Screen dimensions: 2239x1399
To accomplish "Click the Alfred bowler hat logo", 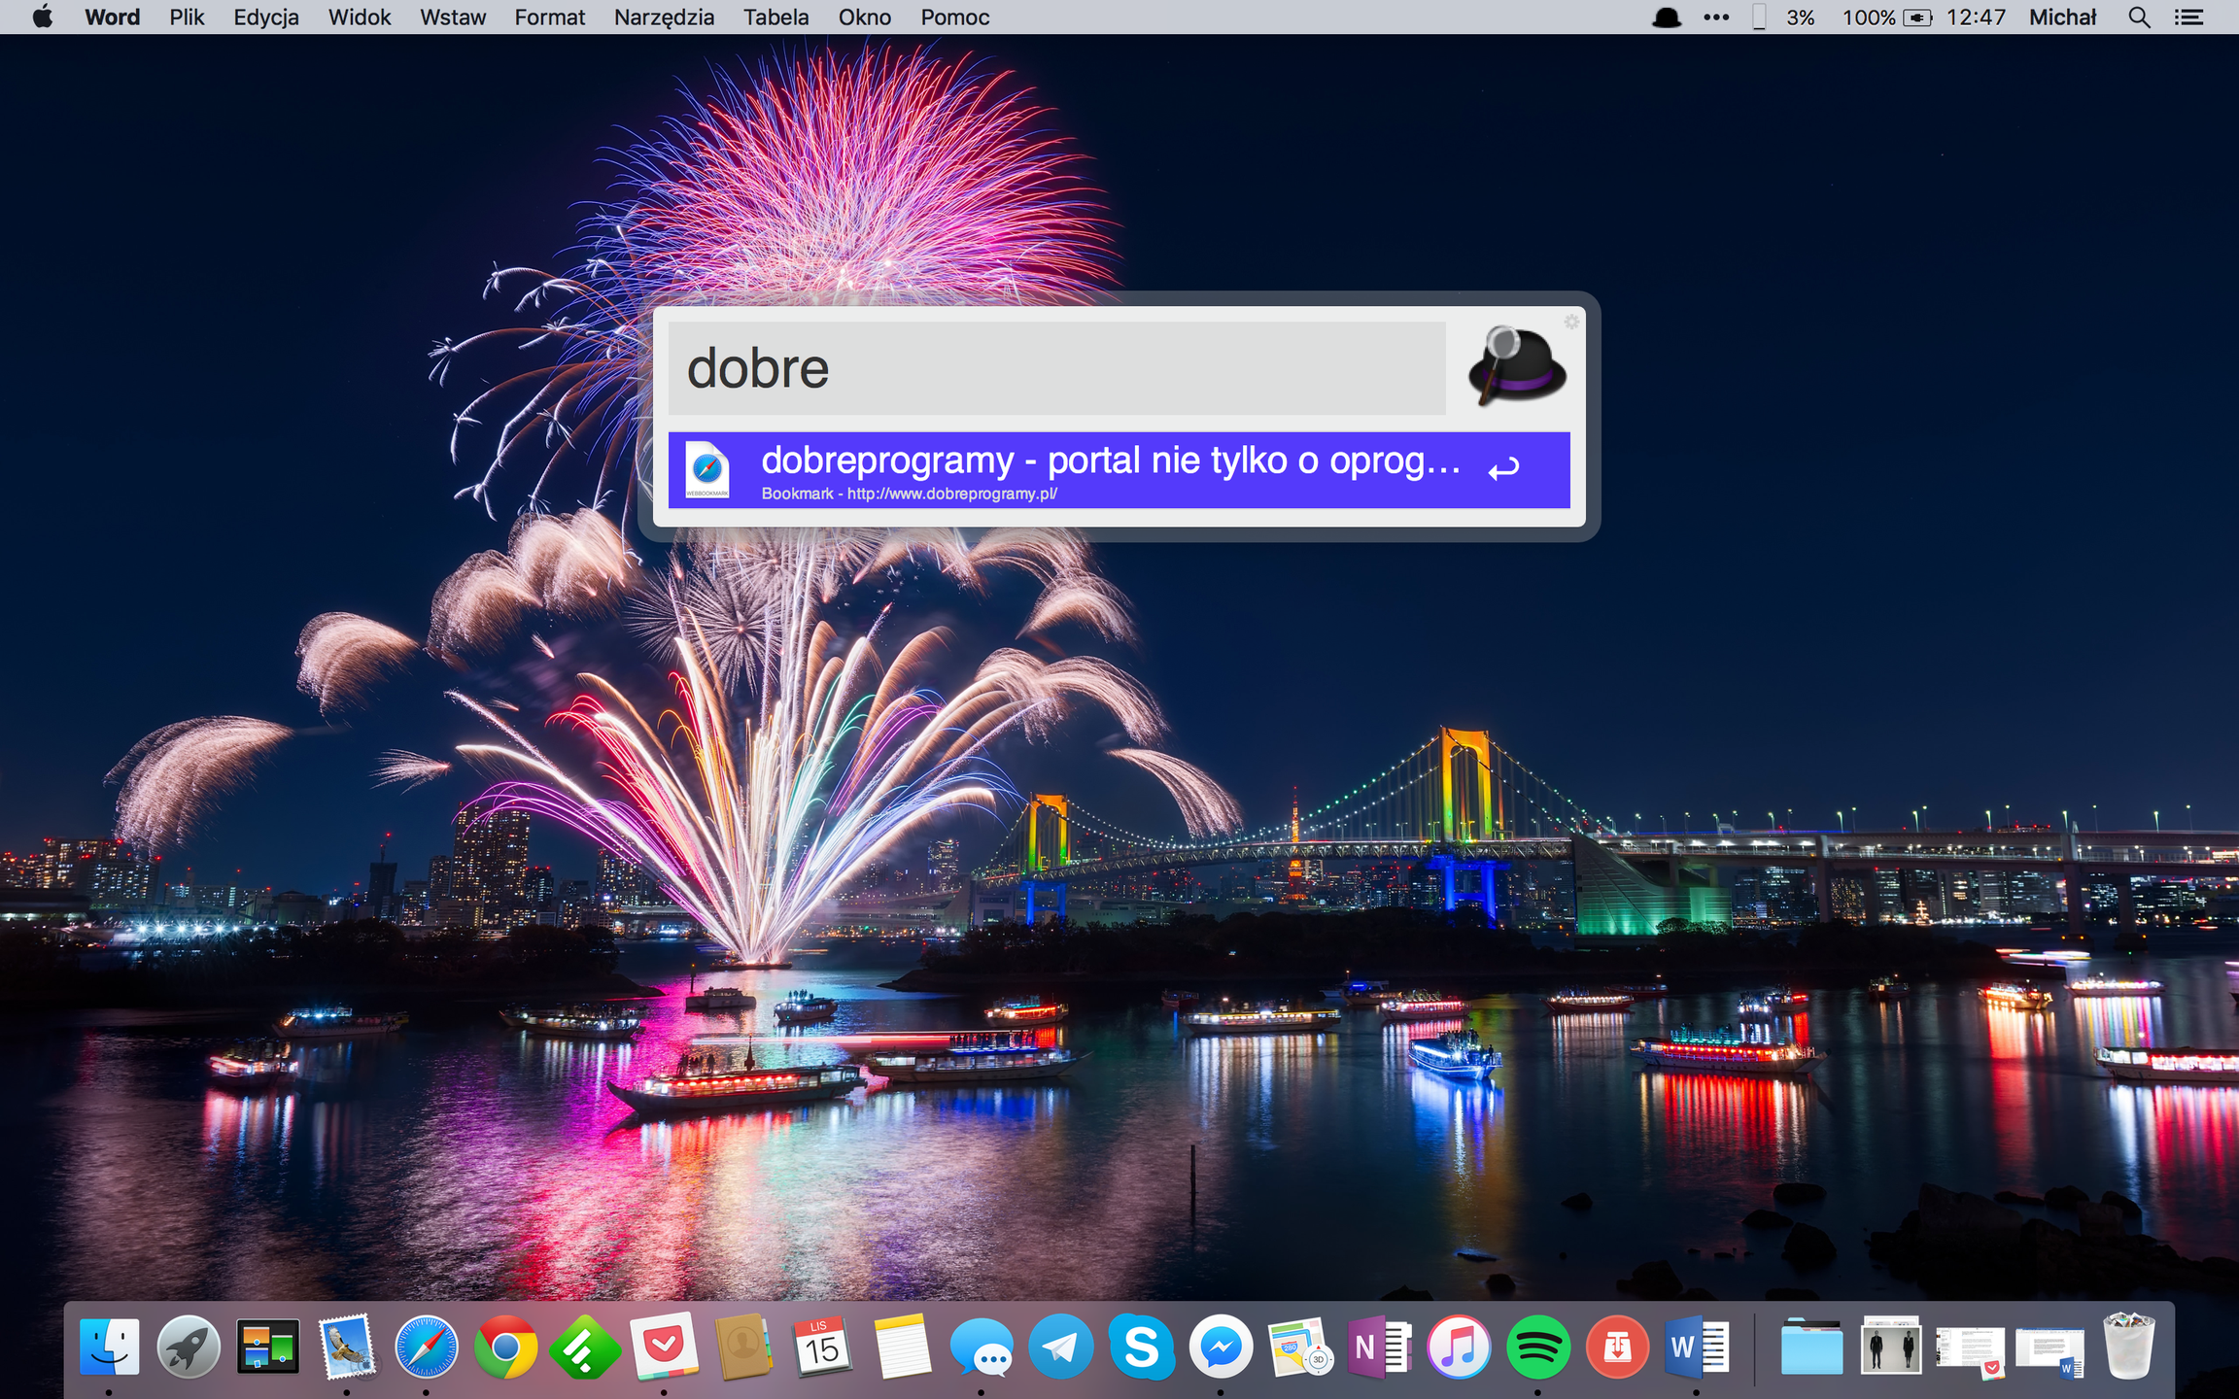I will 1516,367.
